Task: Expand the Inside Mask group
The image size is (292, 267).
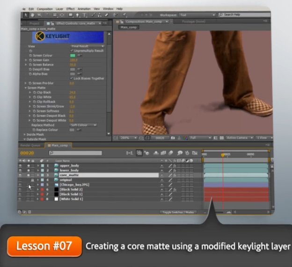Action: click(24, 134)
